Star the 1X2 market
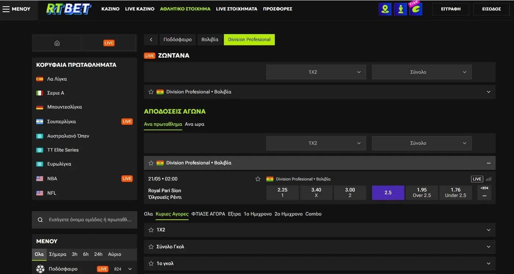 click(151, 230)
